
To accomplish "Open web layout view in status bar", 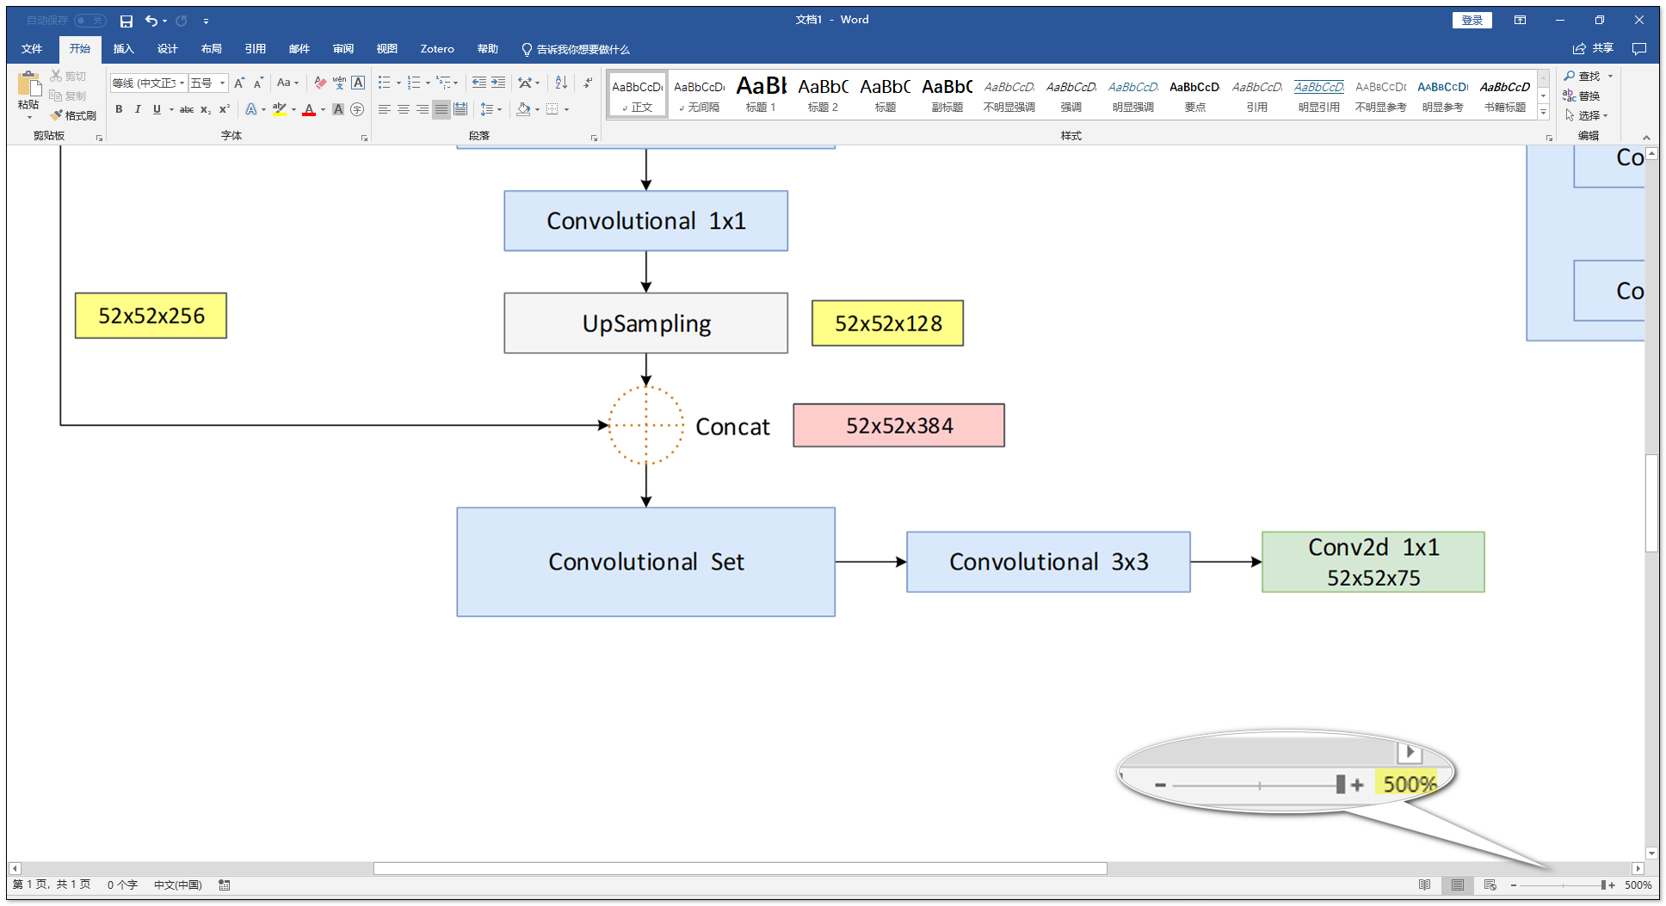I will pyautogui.click(x=1490, y=884).
